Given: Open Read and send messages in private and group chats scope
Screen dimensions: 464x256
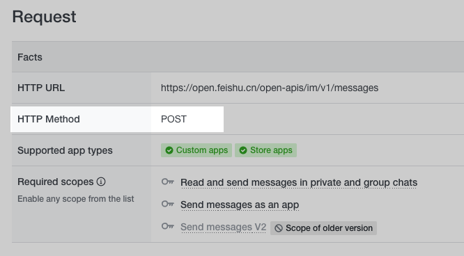Looking at the screenshot, I should [x=299, y=183].
